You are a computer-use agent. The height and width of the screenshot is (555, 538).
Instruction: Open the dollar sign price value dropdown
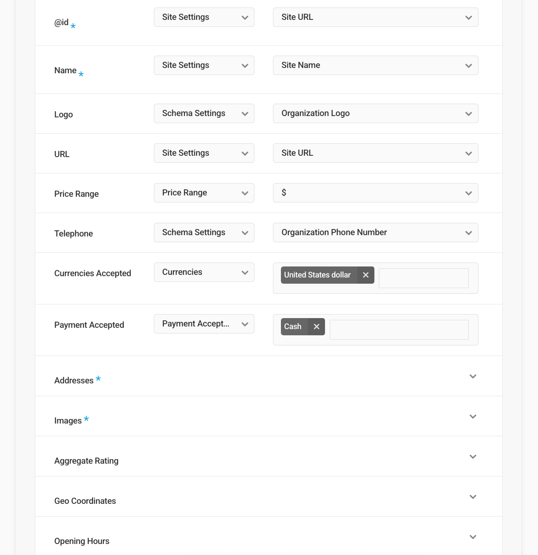(x=375, y=192)
